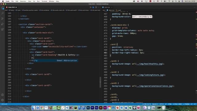Open the View menu

tap(30, 1)
